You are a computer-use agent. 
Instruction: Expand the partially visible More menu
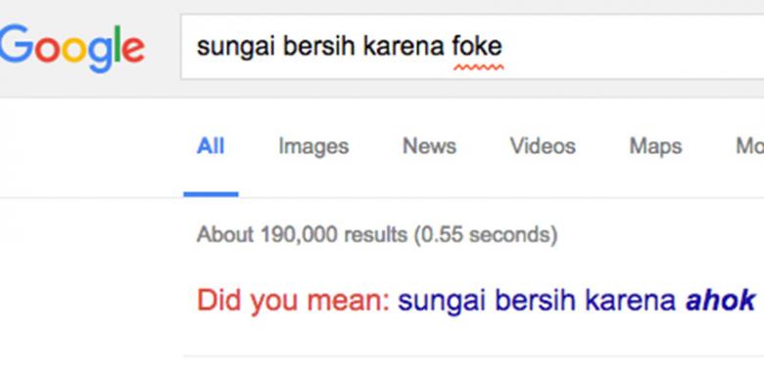click(749, 146)
